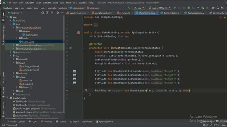Open the Navigate menu

pyautogui.click(x=29, y=3)
